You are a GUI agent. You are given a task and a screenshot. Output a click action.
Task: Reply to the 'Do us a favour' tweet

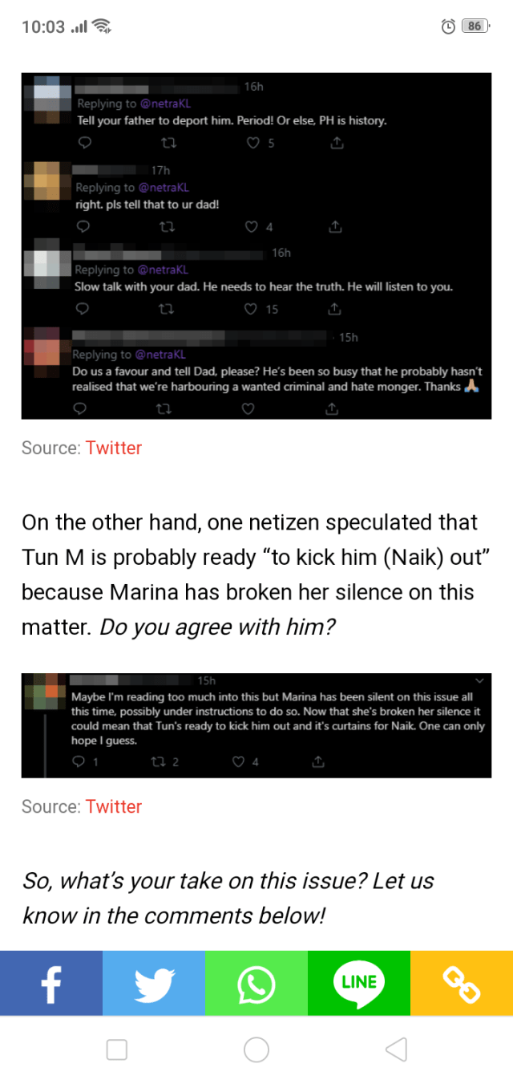tap(79, 409)
